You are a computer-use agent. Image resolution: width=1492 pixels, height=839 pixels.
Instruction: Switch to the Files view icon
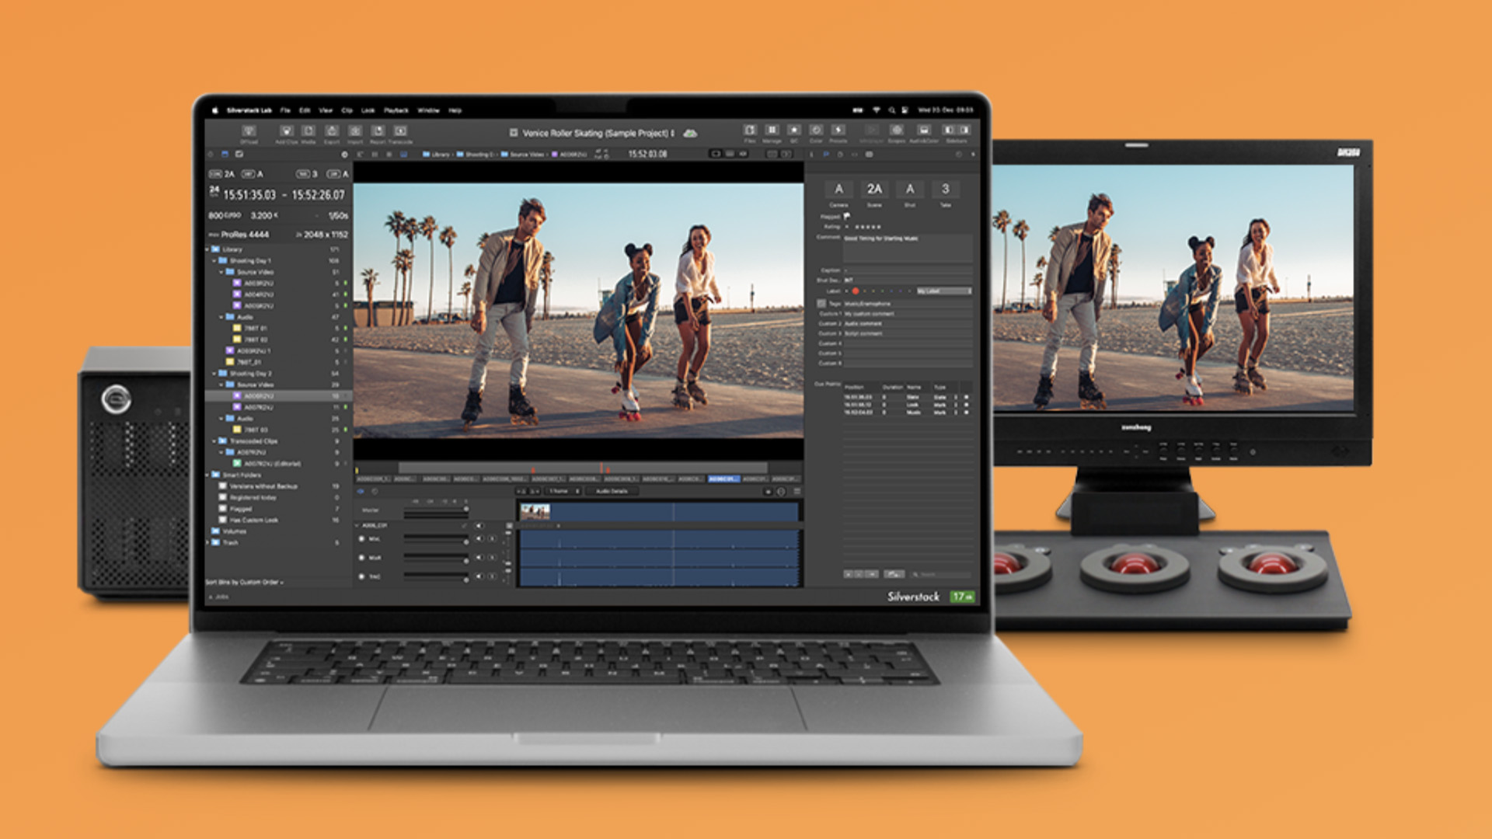tap(750, 130)
